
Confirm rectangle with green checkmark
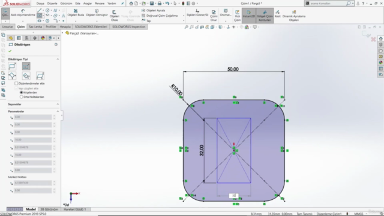coord(10,51)
